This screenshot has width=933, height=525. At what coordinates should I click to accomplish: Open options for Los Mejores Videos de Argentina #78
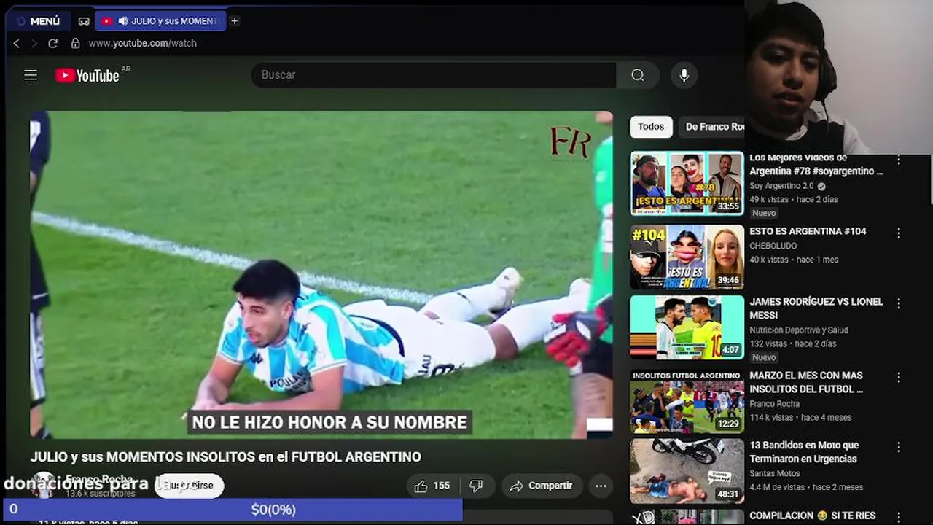coord(899,160)
